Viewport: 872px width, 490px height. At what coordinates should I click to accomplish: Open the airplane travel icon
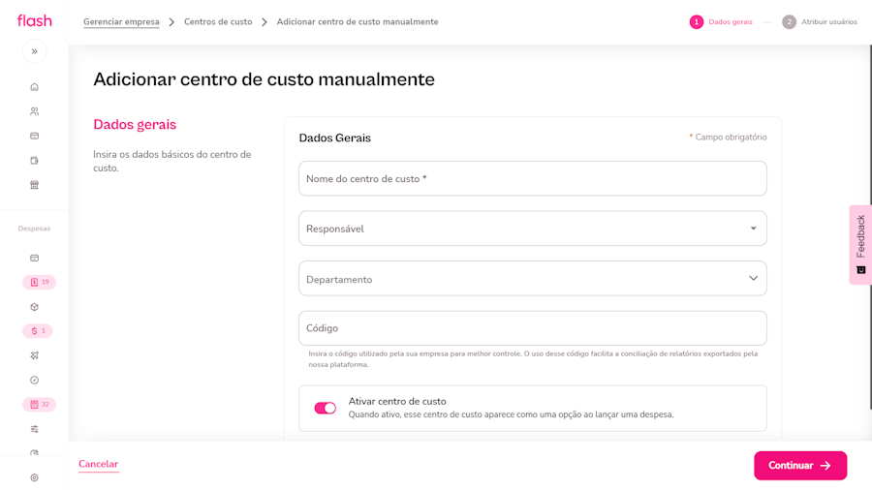(35, 355)
